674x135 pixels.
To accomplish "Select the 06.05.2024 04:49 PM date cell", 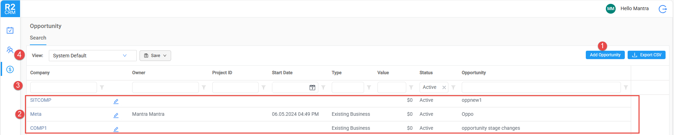I will point(295,114).
